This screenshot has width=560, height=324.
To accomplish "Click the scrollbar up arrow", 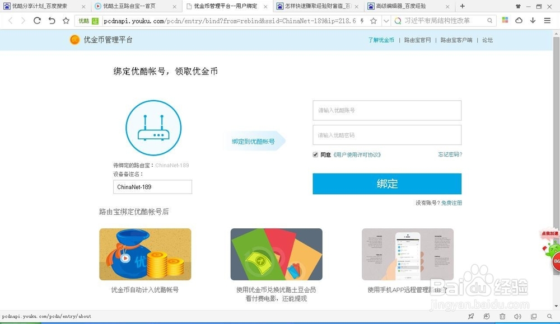I will [557, 34].
